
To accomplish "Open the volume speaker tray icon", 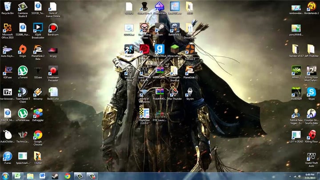I will [300, 176].
